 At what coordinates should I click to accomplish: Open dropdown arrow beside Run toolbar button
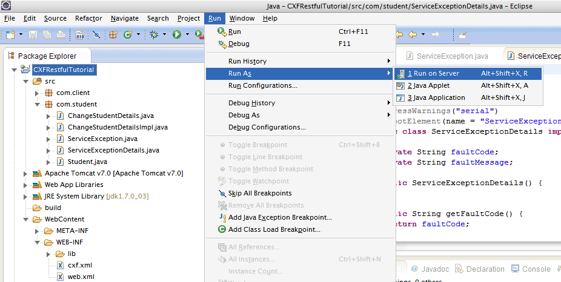[x=187, y=35]
